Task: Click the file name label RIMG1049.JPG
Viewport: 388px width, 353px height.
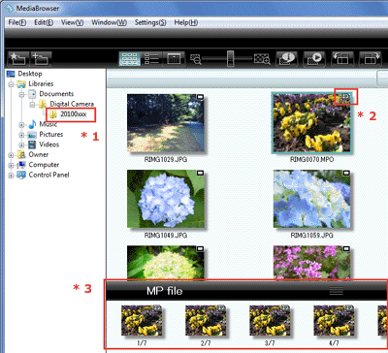Action: point(166,236)
